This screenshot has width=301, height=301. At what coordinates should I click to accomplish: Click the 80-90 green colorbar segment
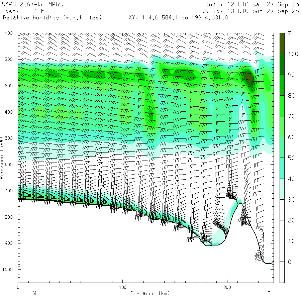pos(282,85)
